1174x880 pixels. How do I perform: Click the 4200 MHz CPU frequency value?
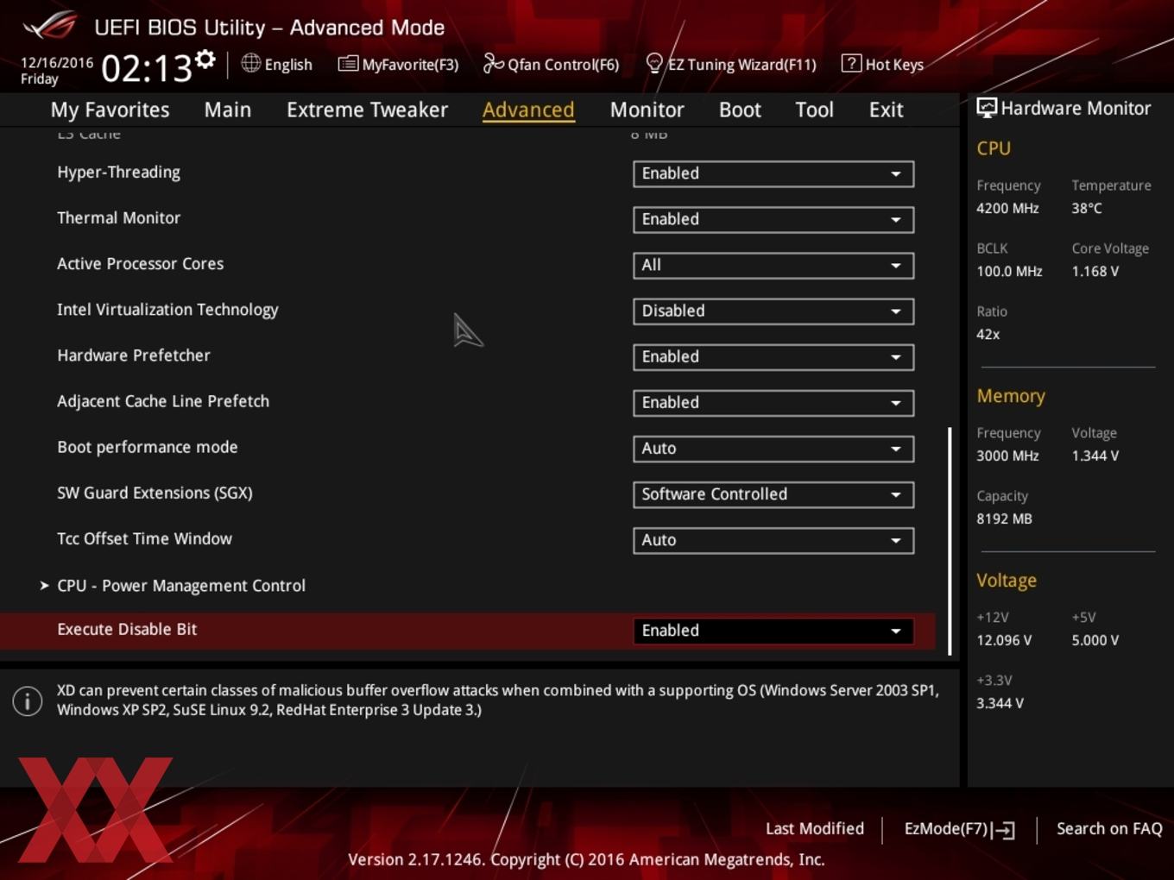tap(1007, 208)
